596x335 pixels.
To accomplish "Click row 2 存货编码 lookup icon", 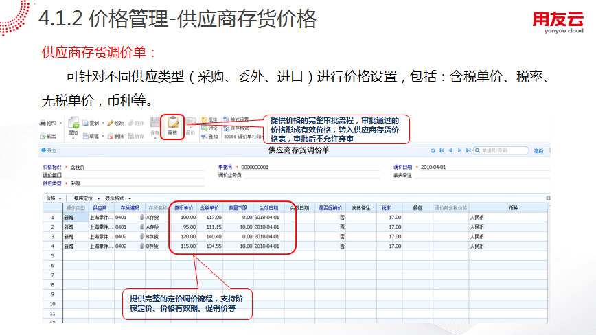I will tap(141, 227).
